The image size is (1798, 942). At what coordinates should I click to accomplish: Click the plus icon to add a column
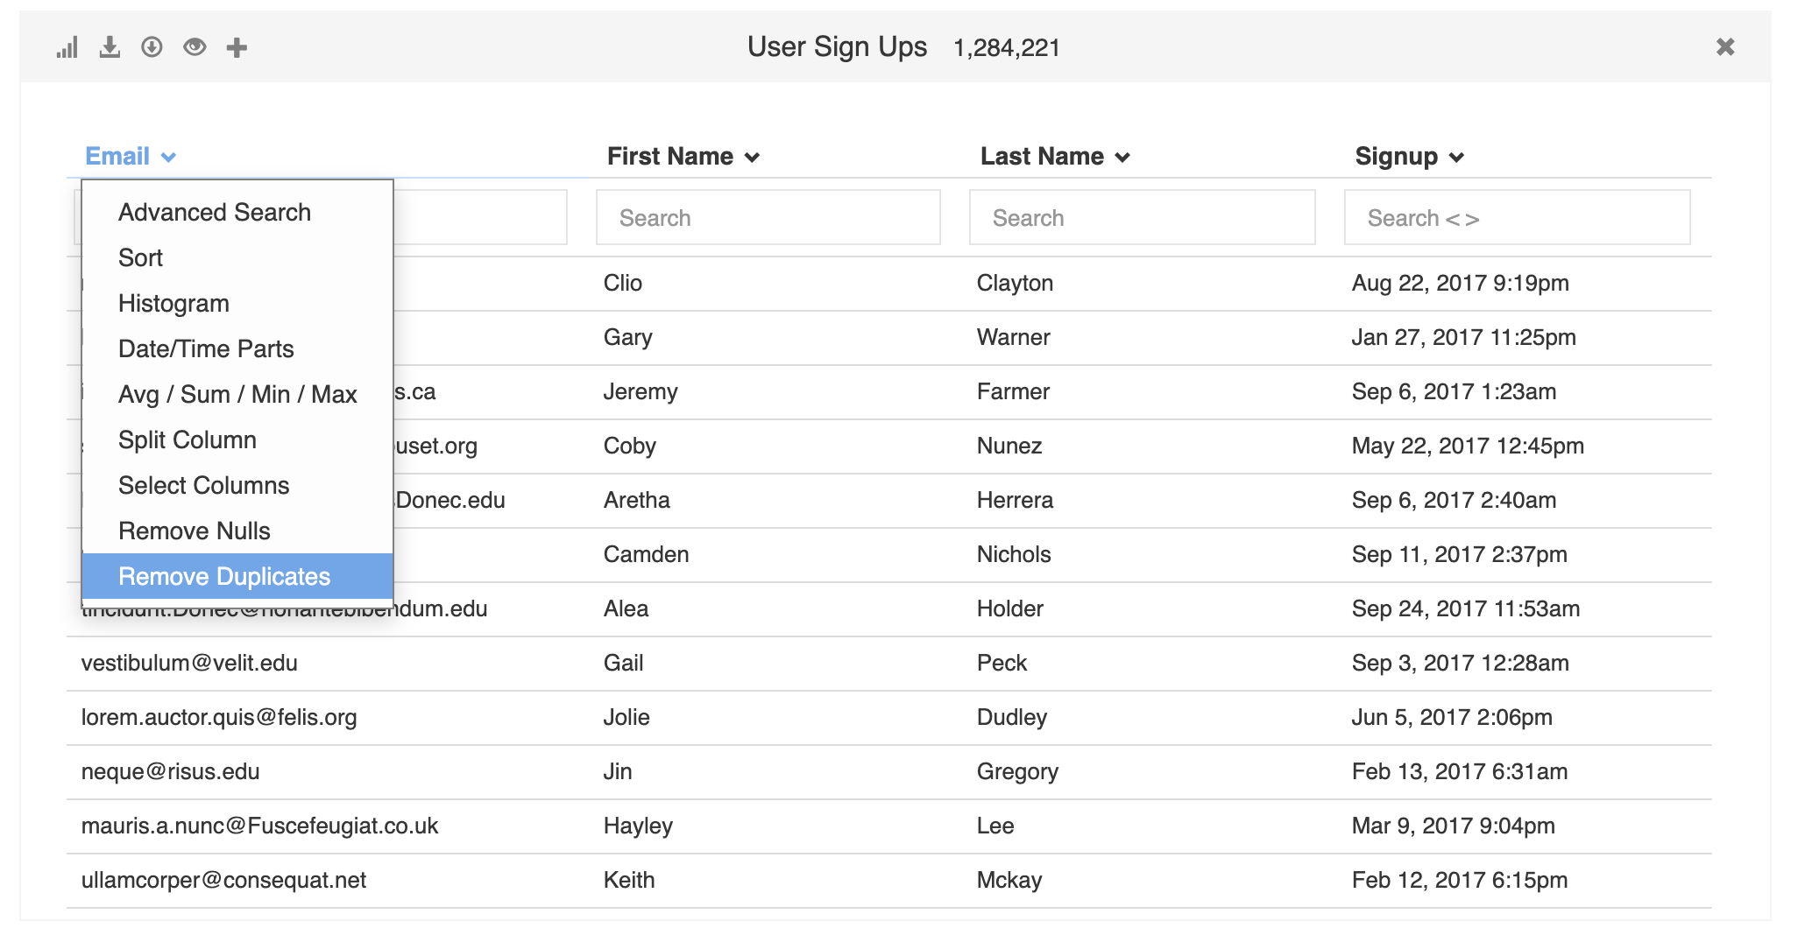[236, 47]
